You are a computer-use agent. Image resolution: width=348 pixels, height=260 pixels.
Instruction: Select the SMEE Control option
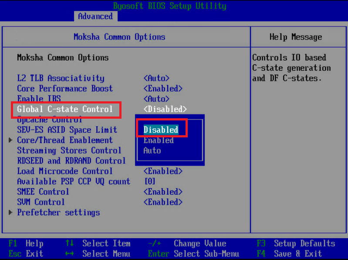43,192
